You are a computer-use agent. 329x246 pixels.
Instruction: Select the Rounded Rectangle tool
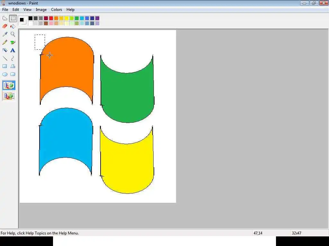(13, 74)
